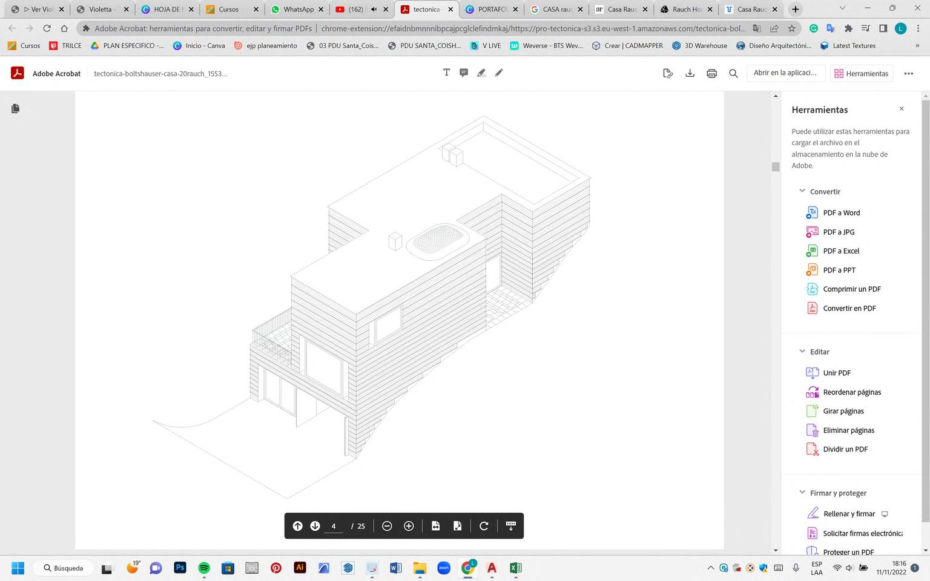Viewport: 930px width, 581px height.
Task: Fit full page in view
Action: [457, 526]
